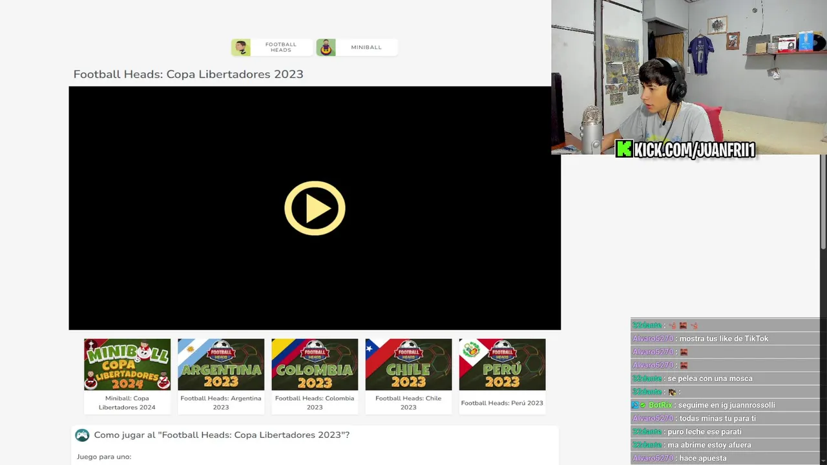Open the Football Heads category button
The width and height of the screenshot is (827, 465).
(272, 47)
